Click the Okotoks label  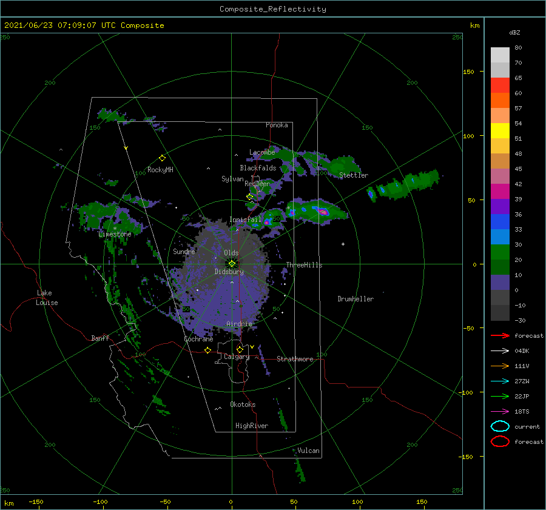tap(243, 404)
